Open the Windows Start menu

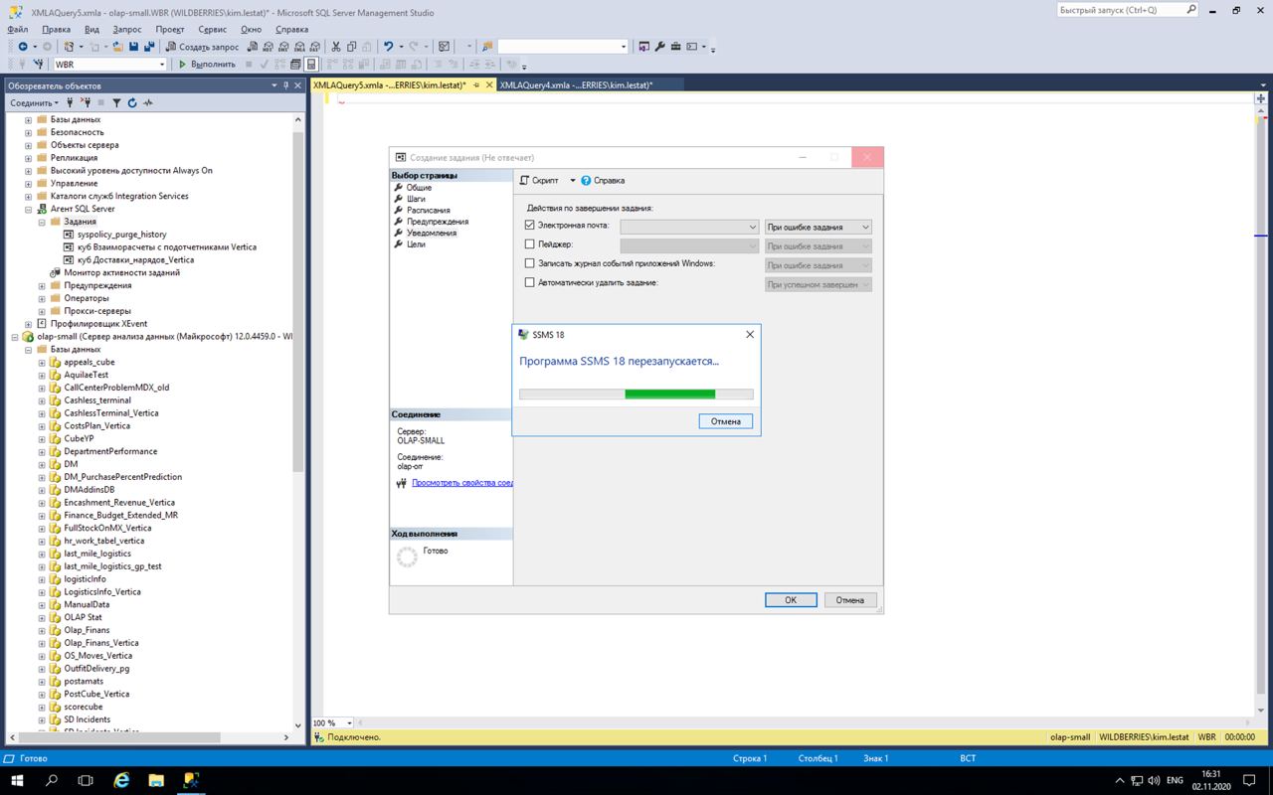17,780
